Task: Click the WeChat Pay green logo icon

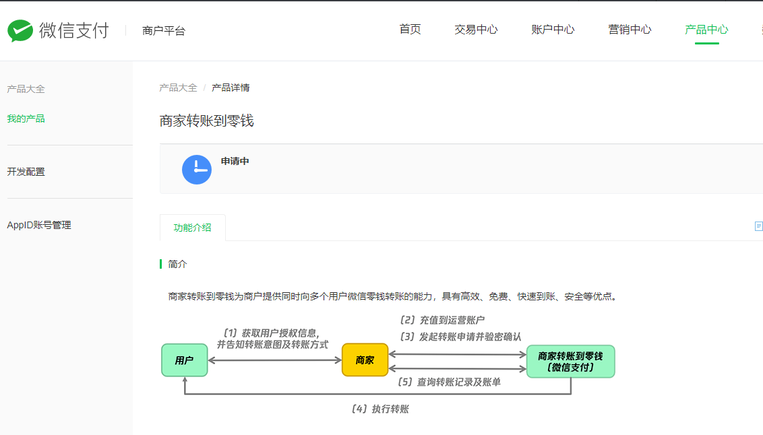Action: 20,30
